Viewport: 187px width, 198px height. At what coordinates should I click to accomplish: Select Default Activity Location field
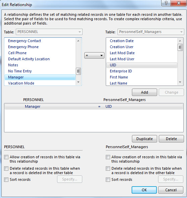29,59
